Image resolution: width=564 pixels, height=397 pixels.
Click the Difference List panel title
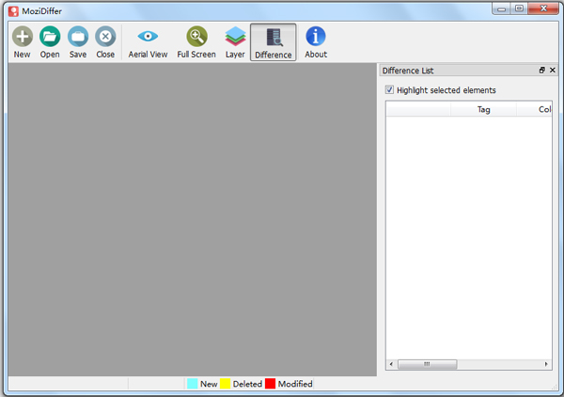pos(408,71)
